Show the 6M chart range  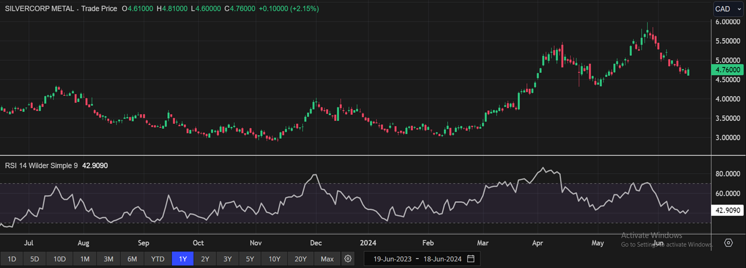click(x=132, y=259)
